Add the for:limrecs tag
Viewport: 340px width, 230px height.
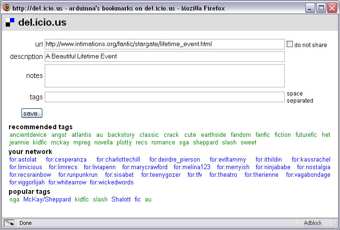(x=63, y=167)
